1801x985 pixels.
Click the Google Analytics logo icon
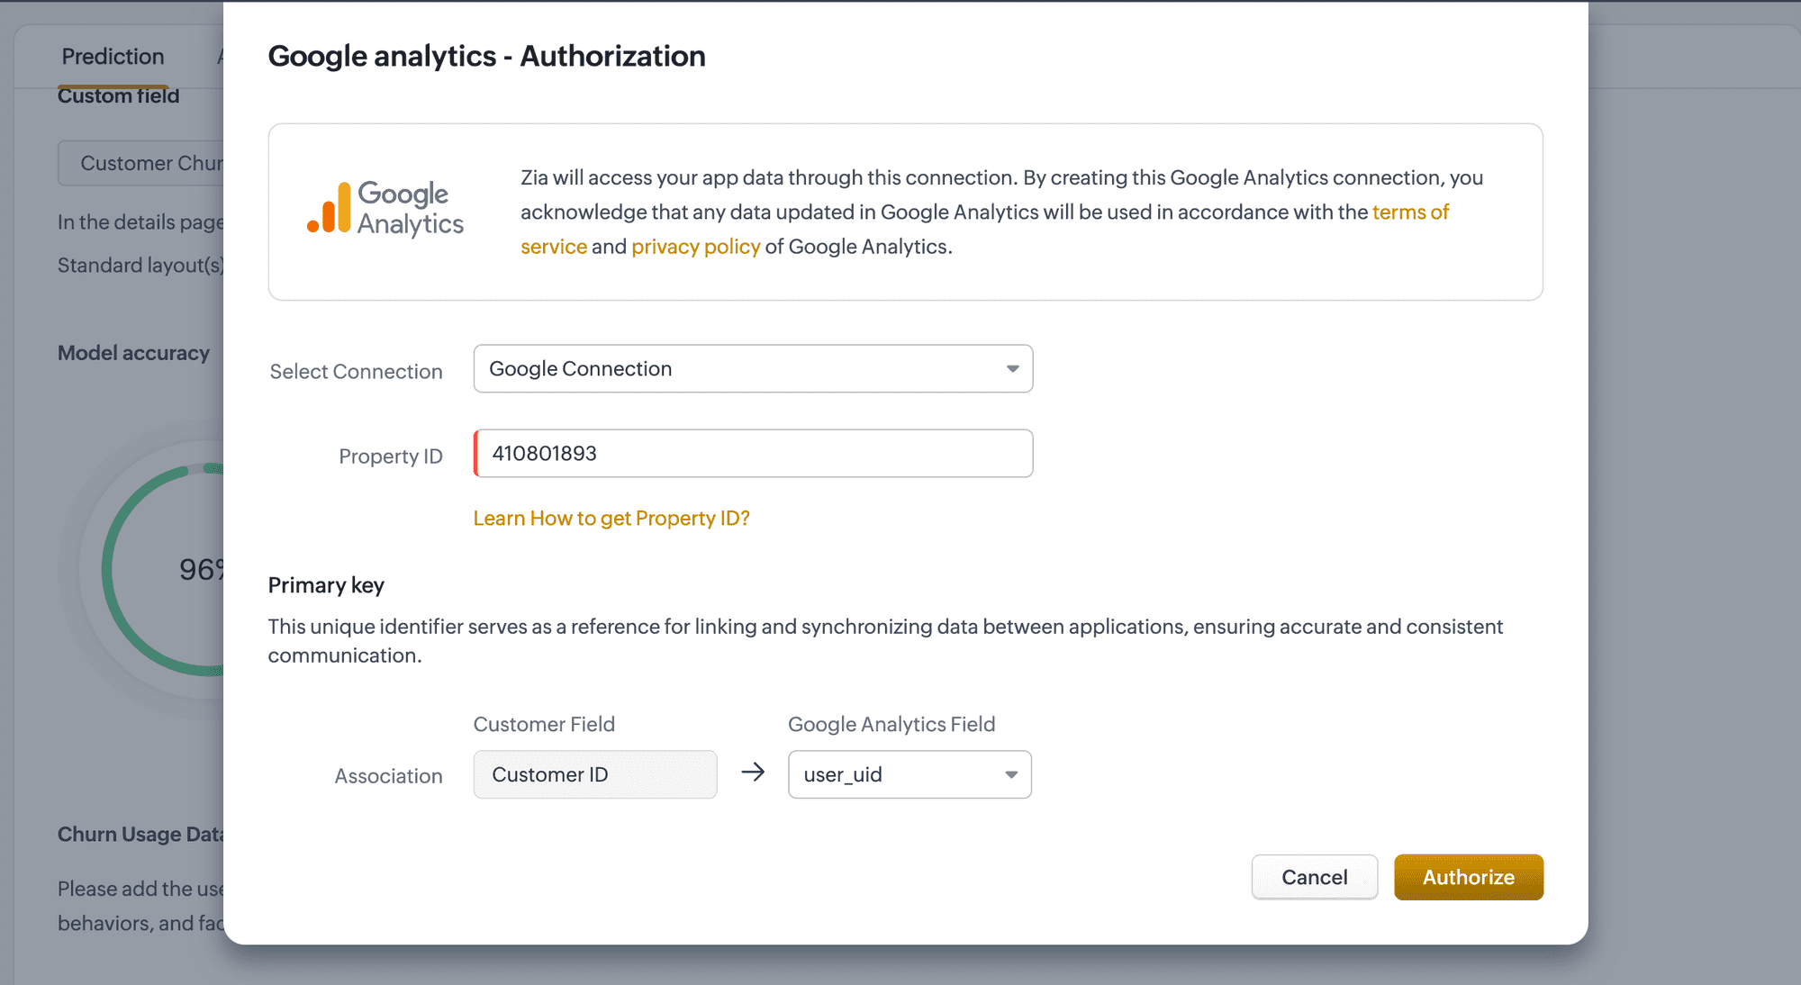tap(329, 208)
